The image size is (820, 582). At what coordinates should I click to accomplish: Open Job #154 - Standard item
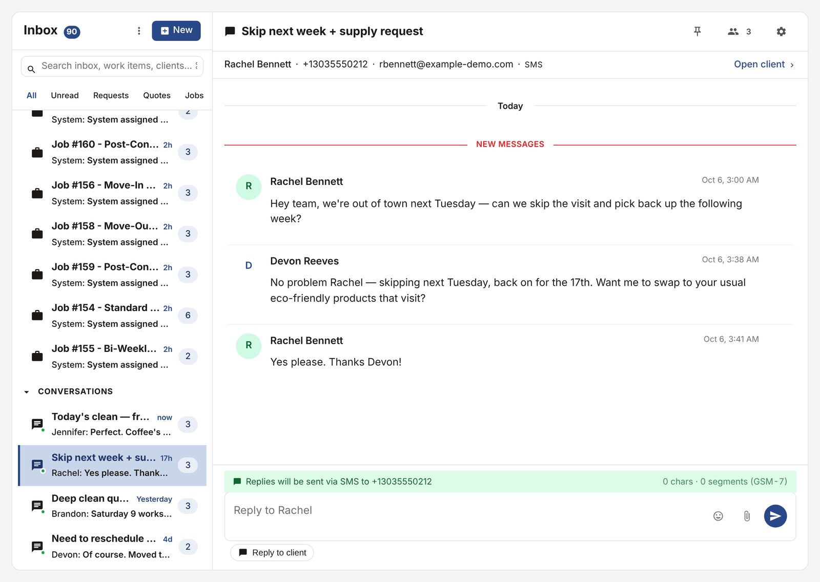click(x=112, y=316)
